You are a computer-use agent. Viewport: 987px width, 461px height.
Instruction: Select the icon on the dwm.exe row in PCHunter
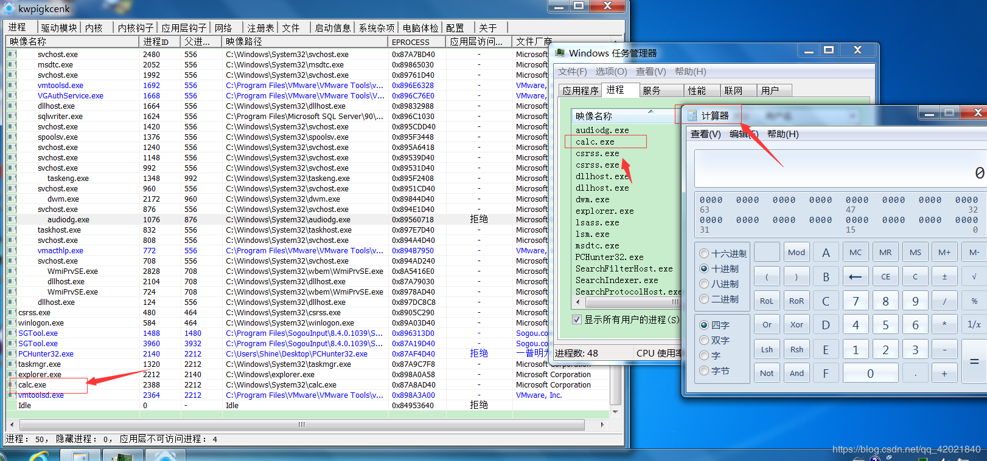12,199
